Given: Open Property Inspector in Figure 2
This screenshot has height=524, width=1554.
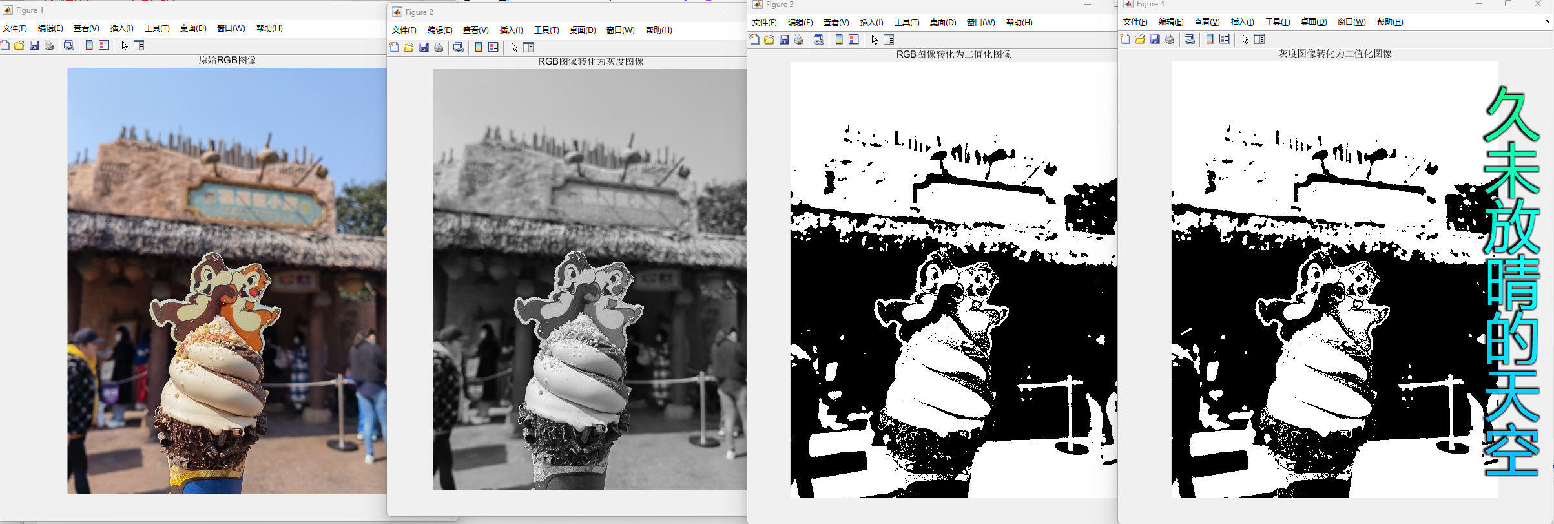Looking at the screenshot, I should (528, 48).
